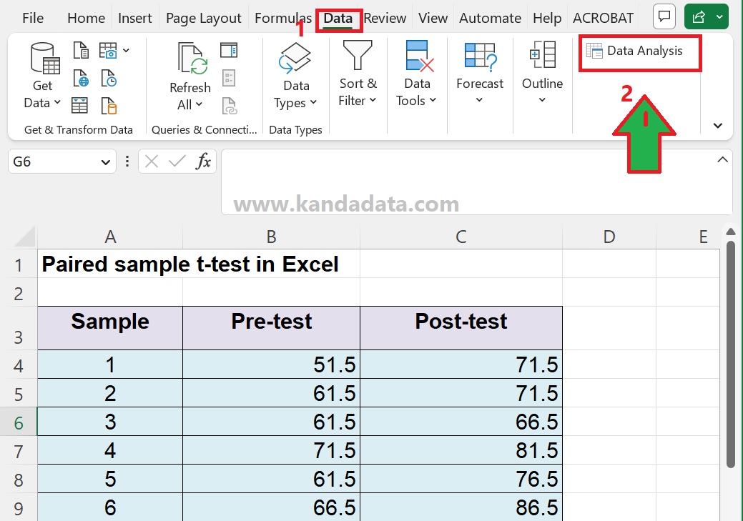Image resolution: width=743 pixels, height=521 pixels.
Task: Select column B header
Action: [271, 237]
